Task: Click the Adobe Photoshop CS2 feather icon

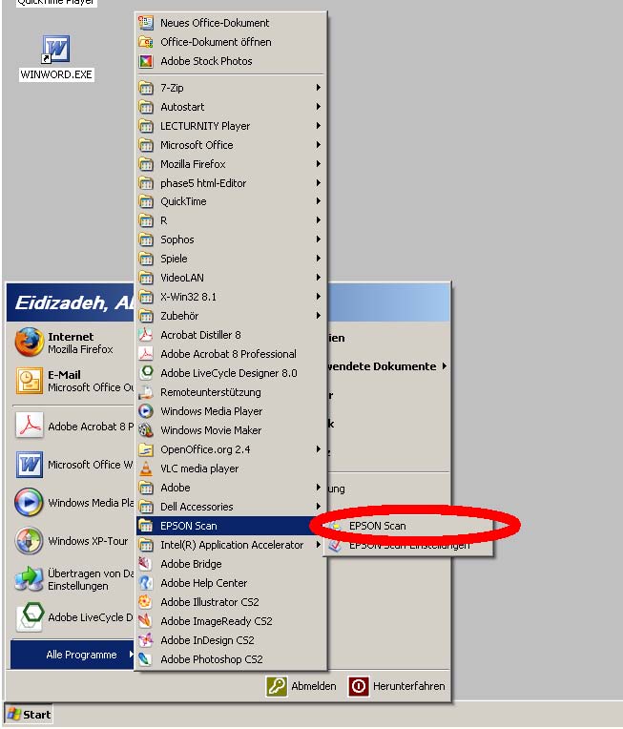Action: [146, 658]
